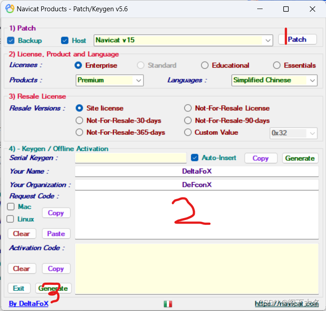Select the Educational license radio button
Viewport: 326px width, 311px height.
[x=205, y=65]
